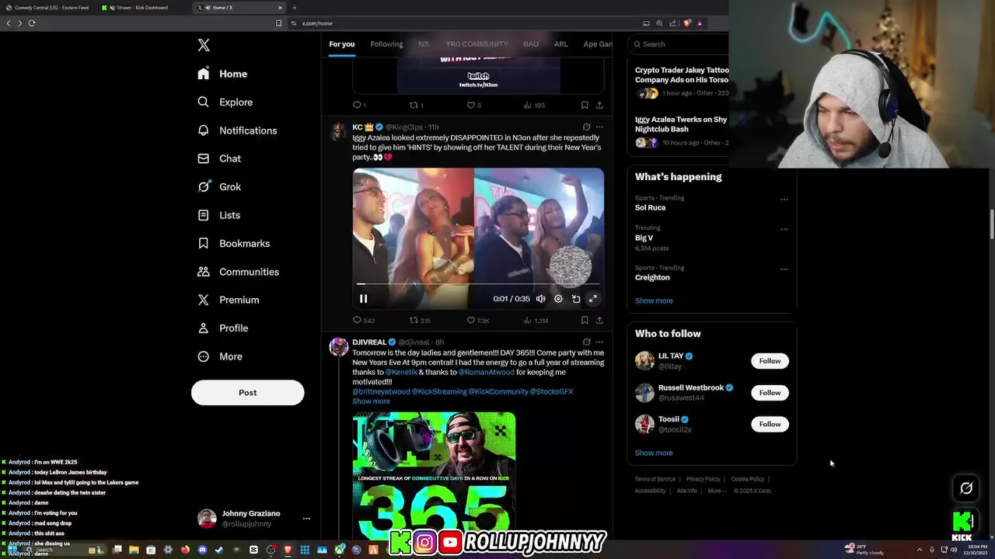The width and height of the screenshot is (995, 559).
Task: Switch to Stream - Kick Dashboard browser tab
Action: click(x=141, y=8)
